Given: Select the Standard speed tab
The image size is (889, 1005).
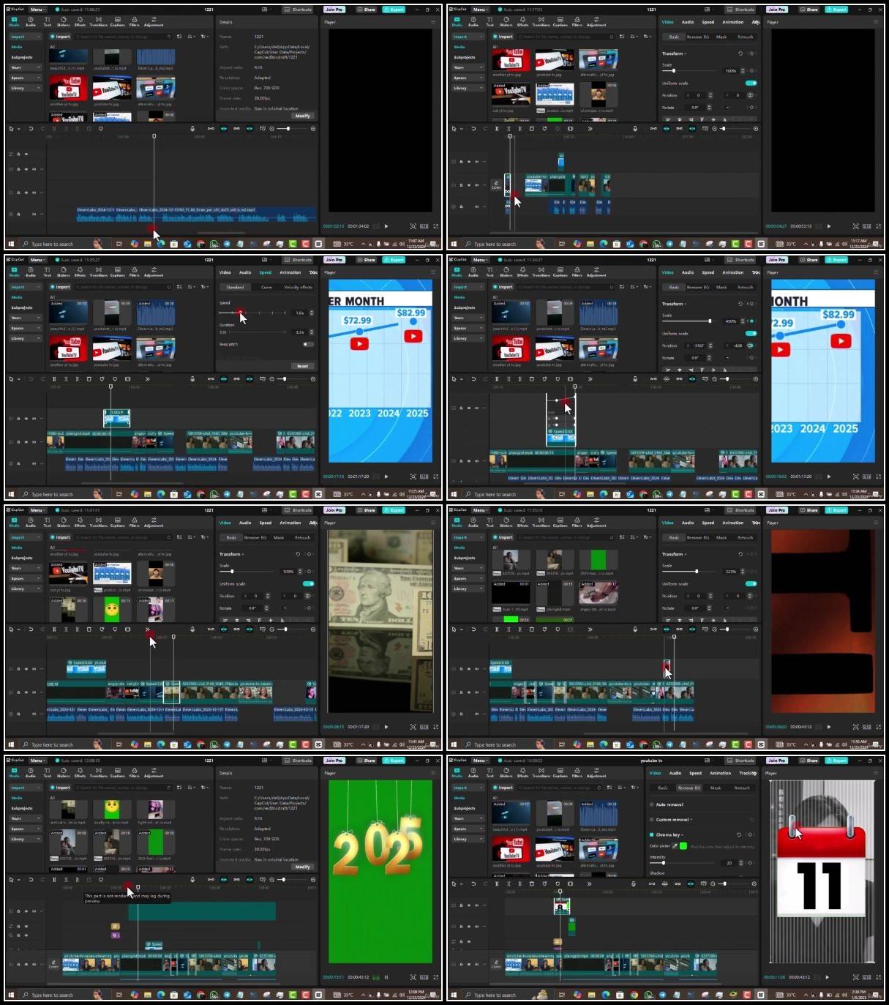Looking at the screenshot, I should tap(235, 287).
